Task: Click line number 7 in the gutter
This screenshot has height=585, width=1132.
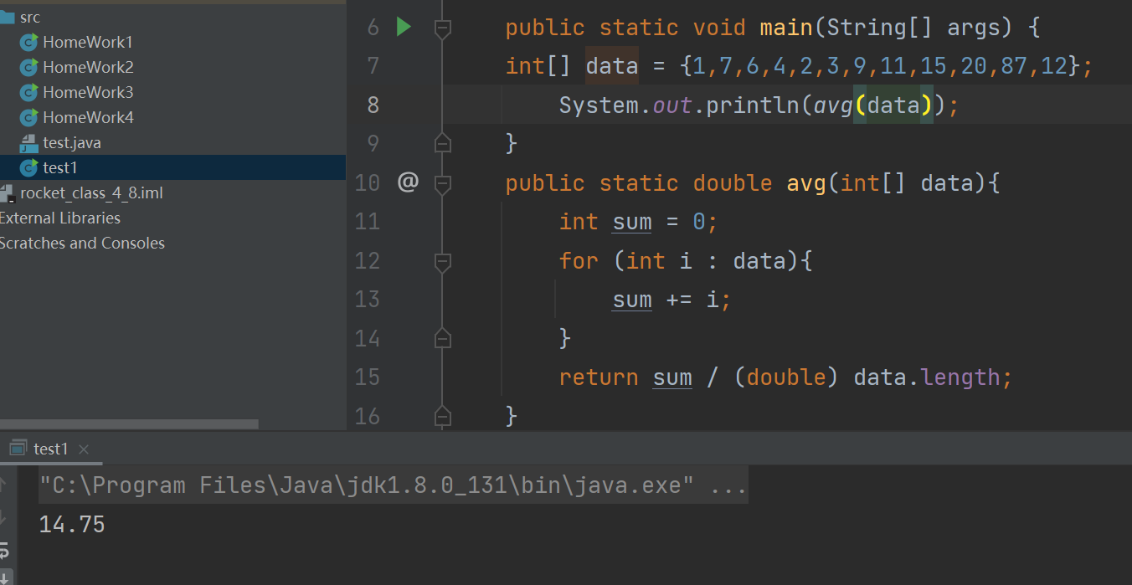Action: coord(373,65)
